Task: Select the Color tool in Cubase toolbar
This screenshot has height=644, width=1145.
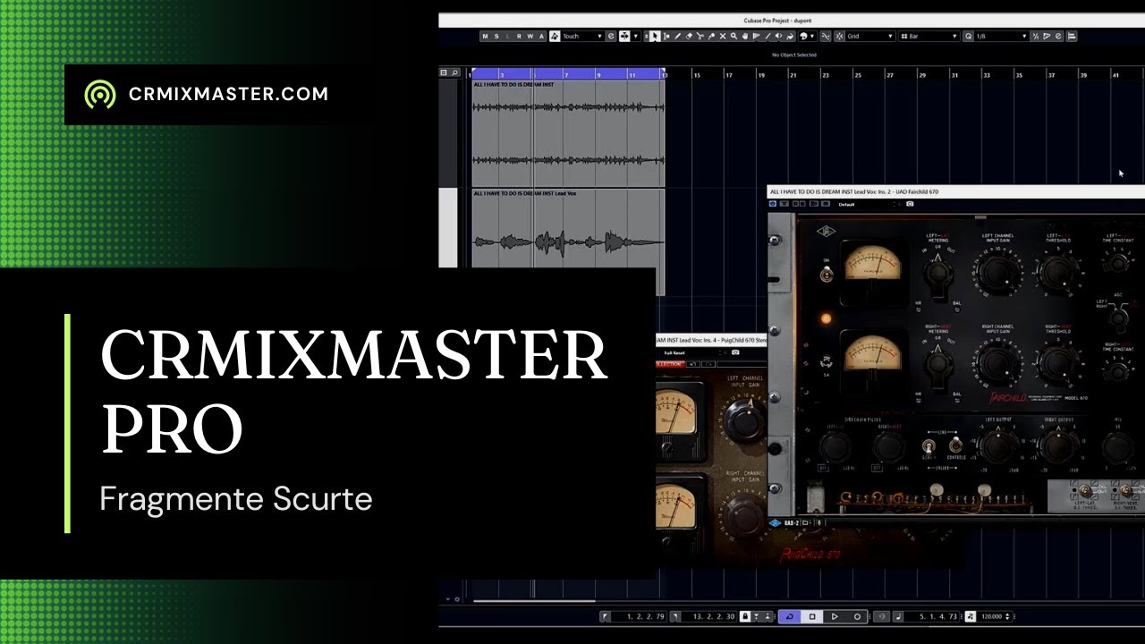Action: [x=789, y=36]
